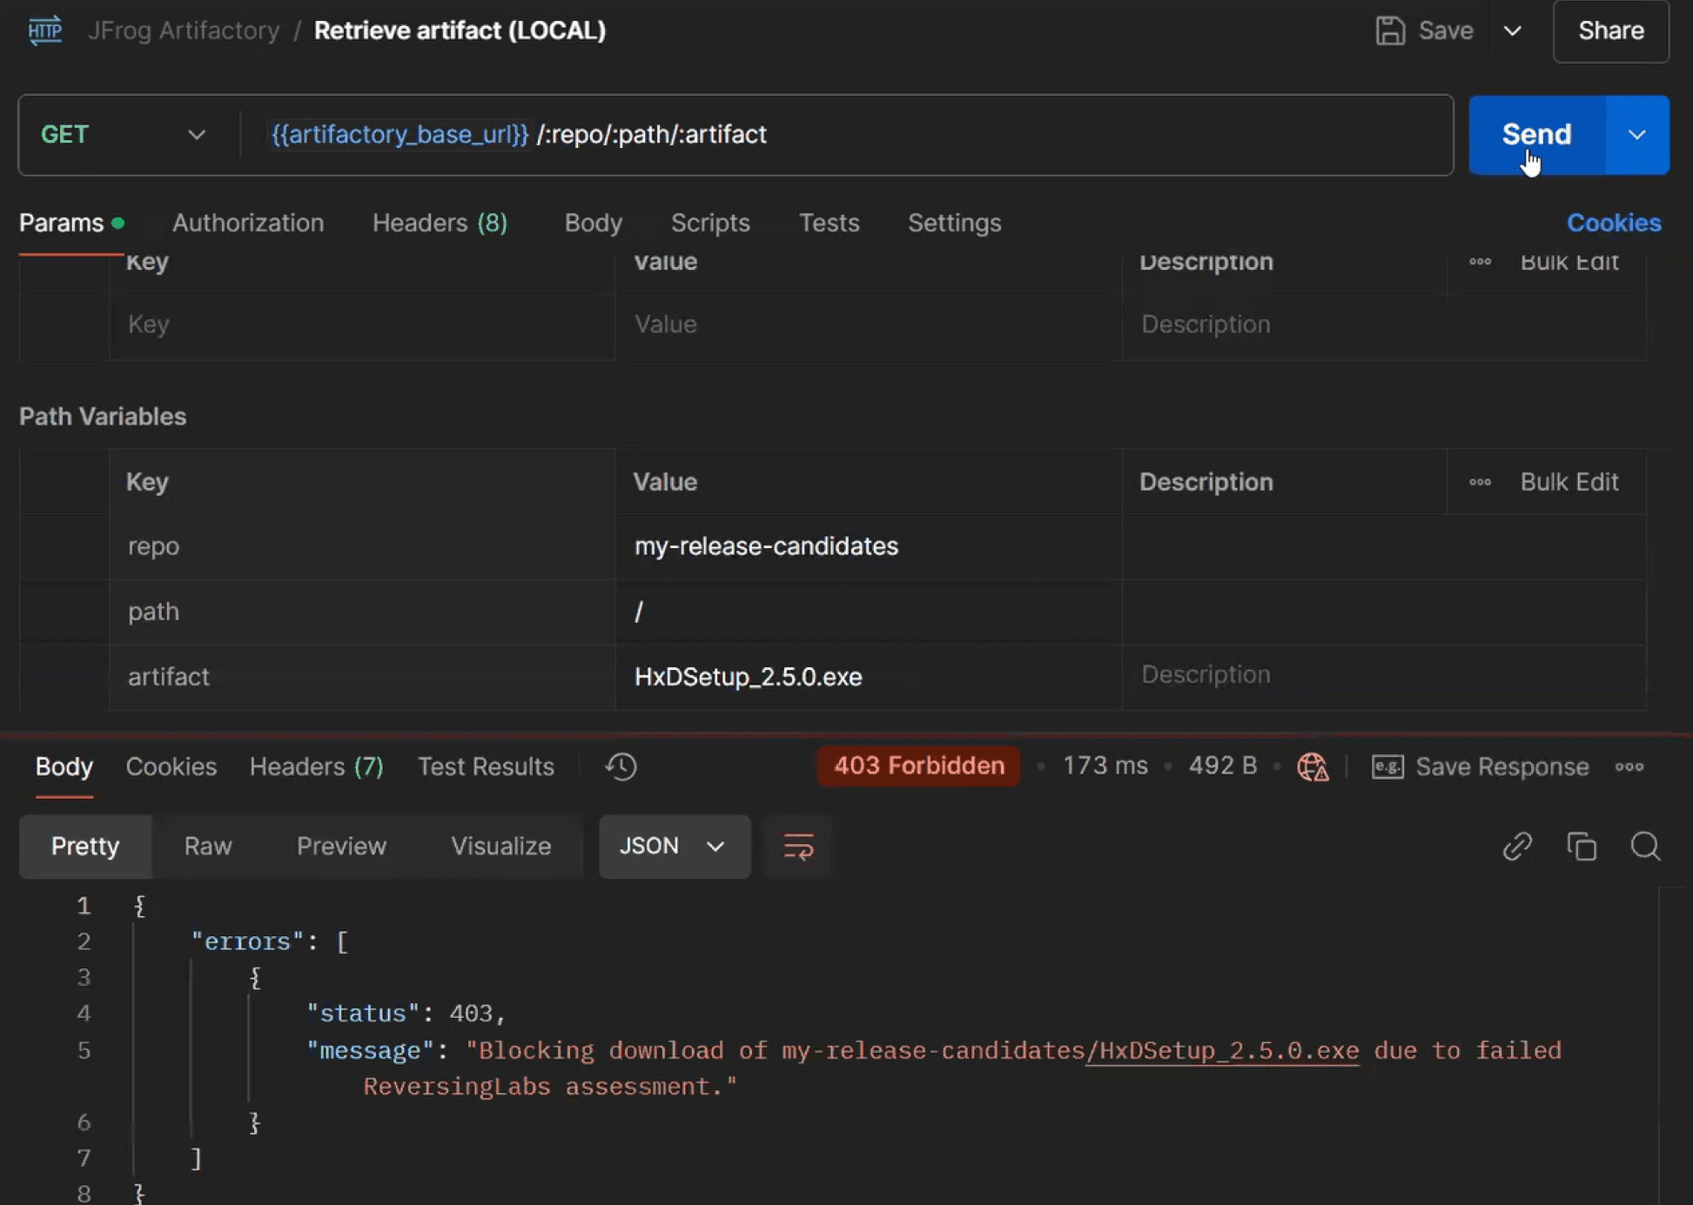
Task: Toggle the line wrap icon
Action: pos(797,846)
